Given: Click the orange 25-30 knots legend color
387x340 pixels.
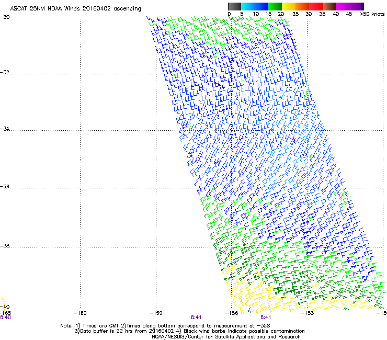Looking at the screenshot, I should (302, 6).
